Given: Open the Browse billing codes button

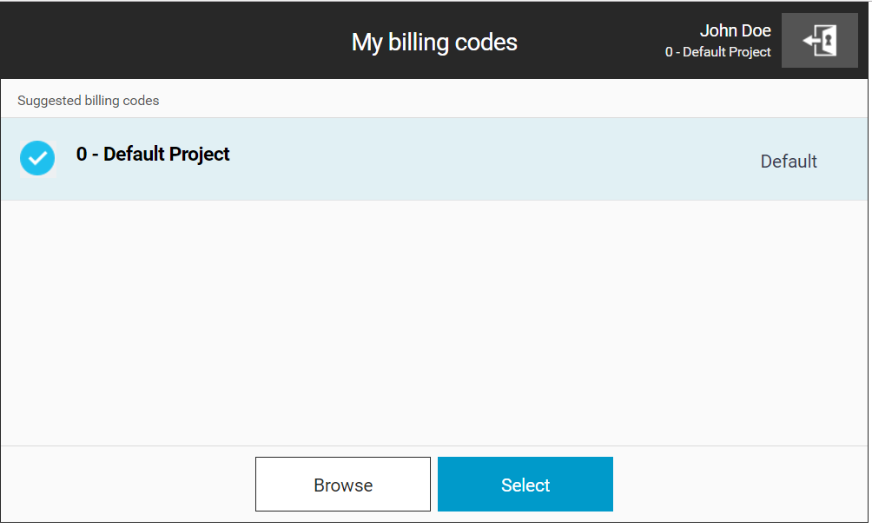Looking at the screenshot, I should pos(343,485).
